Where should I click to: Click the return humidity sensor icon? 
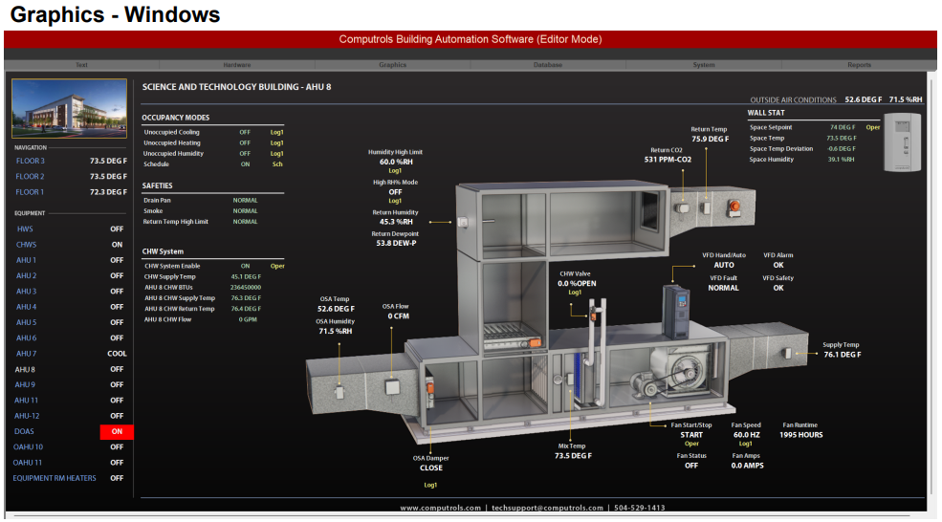coord(462,221)
